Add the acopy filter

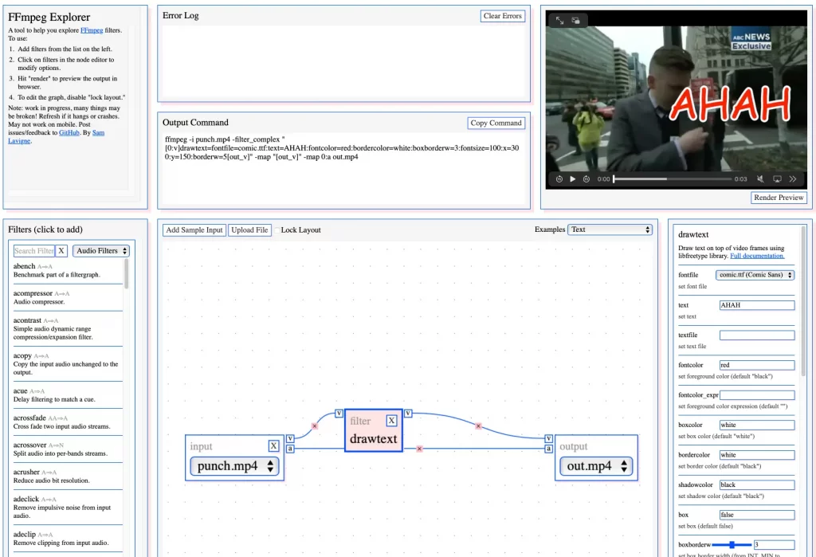click(68, 364)
